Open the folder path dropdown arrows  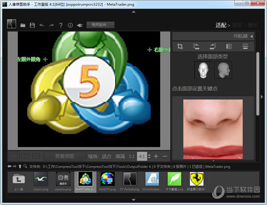(x=150, y=167)
